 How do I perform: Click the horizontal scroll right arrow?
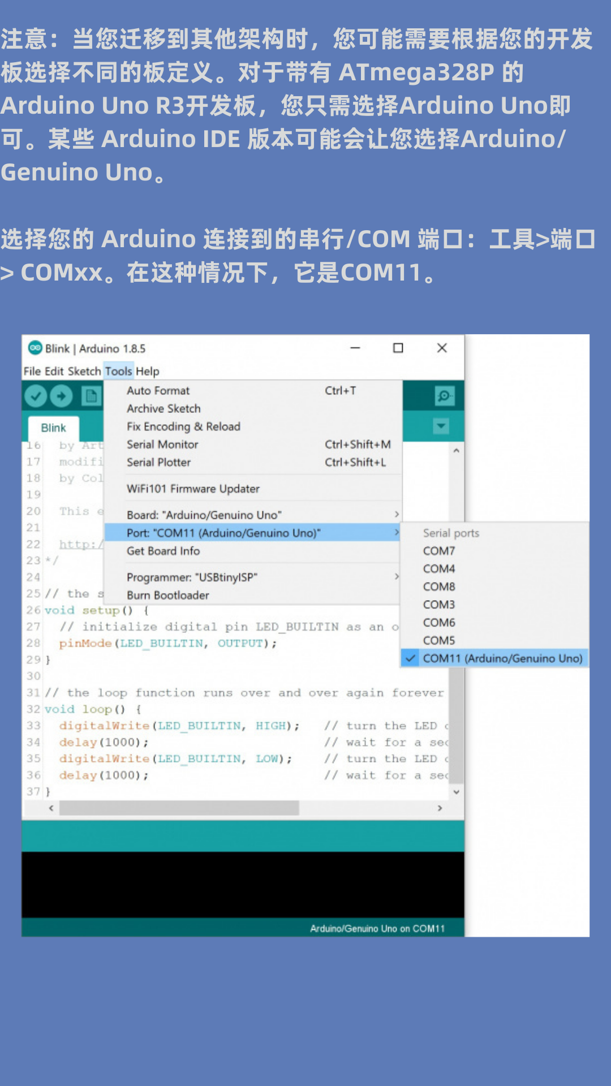click(440, 808)
